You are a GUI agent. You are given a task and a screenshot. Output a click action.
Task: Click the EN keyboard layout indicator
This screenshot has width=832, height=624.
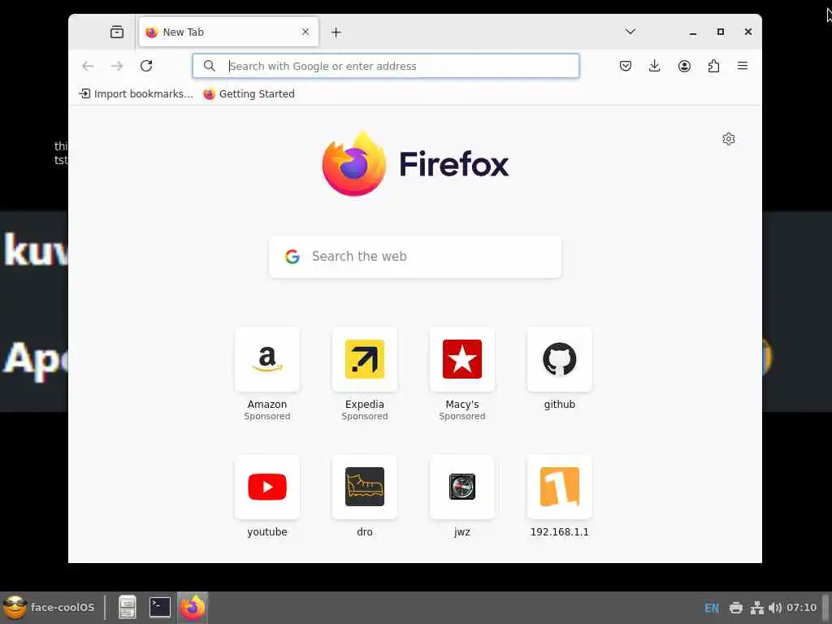(x=712, y=608)
